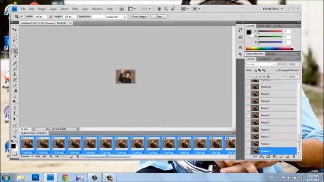Viewport: 324px width, 182px height.
Task: Open the layer blend mode dropdown
Action: click(x=261, y=64)
